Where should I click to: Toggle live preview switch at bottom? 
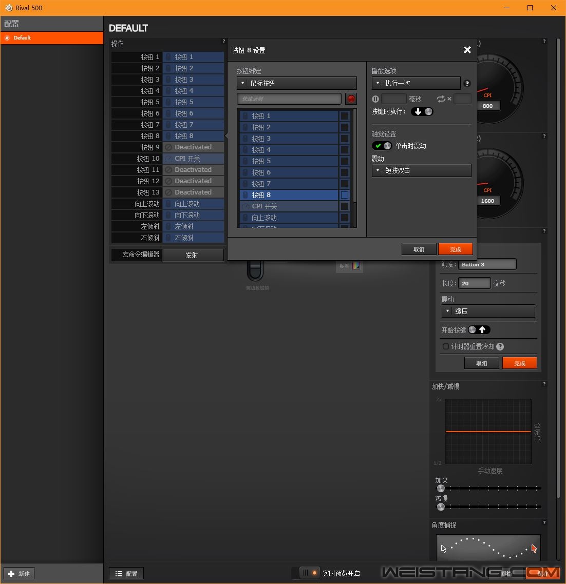tap(310, 573)
